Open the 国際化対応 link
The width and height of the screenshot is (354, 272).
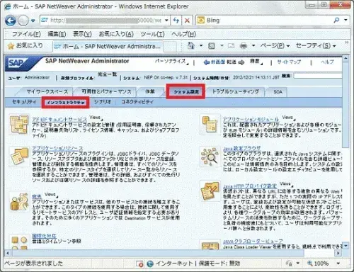44,236
